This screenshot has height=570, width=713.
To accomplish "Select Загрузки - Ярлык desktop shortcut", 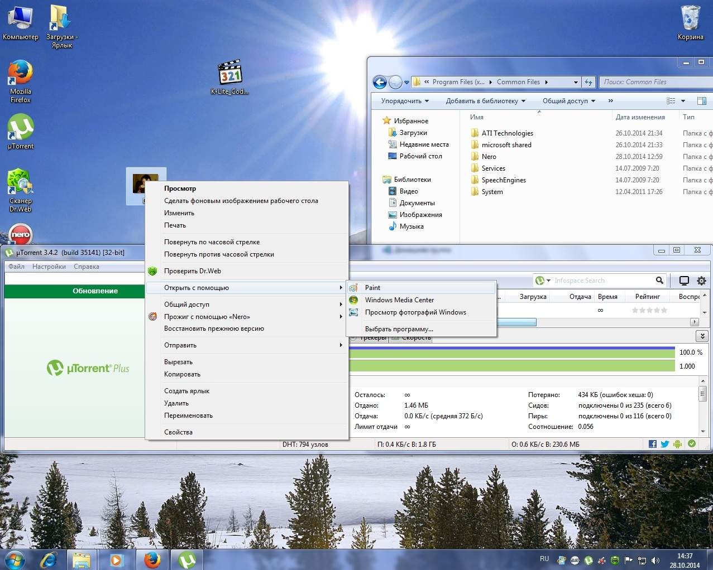I will pos(61,27).
